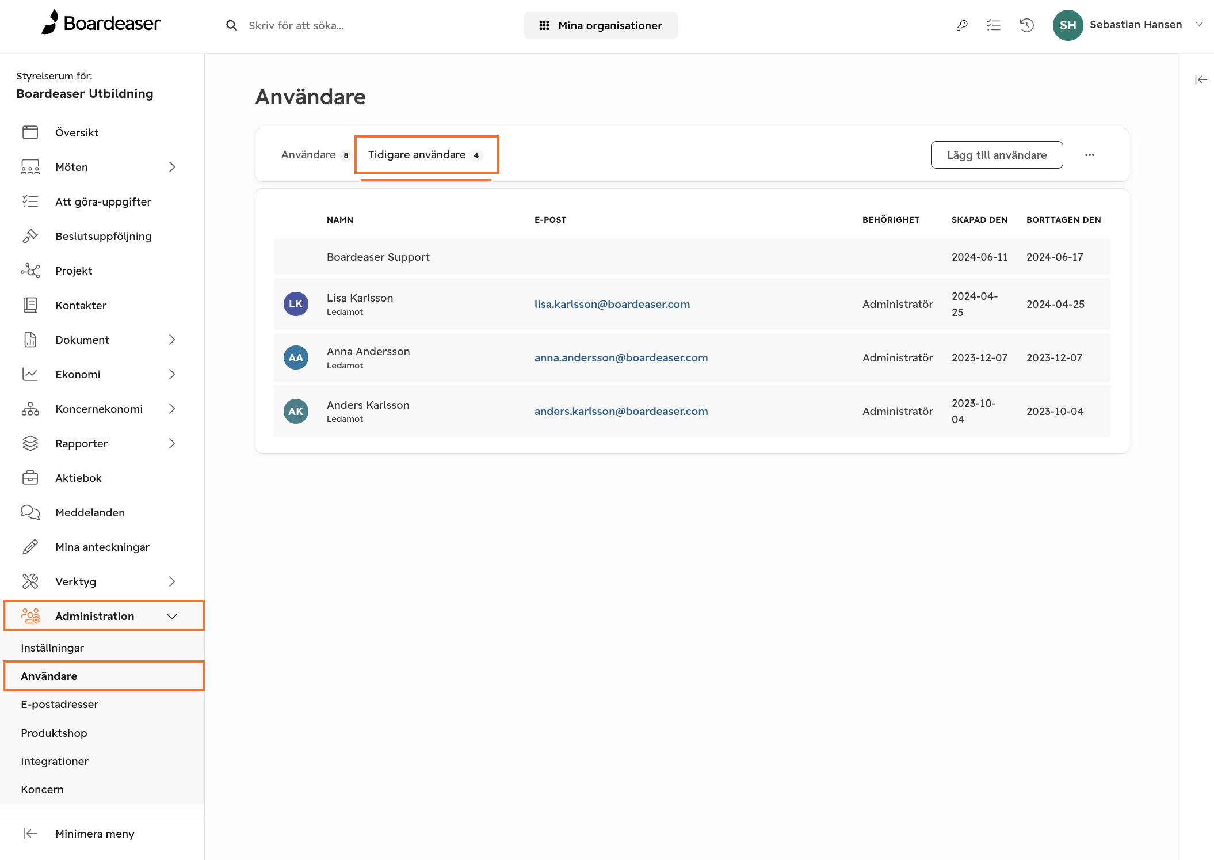The height and width of the screenshot is (860, 1214).
Task: Click the Kontakter book icon
Action: click(30, 305)
